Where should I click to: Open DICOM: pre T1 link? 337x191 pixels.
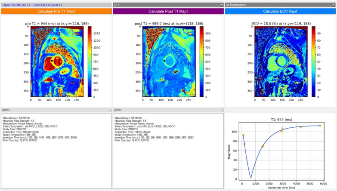click(x=16, y=5)
